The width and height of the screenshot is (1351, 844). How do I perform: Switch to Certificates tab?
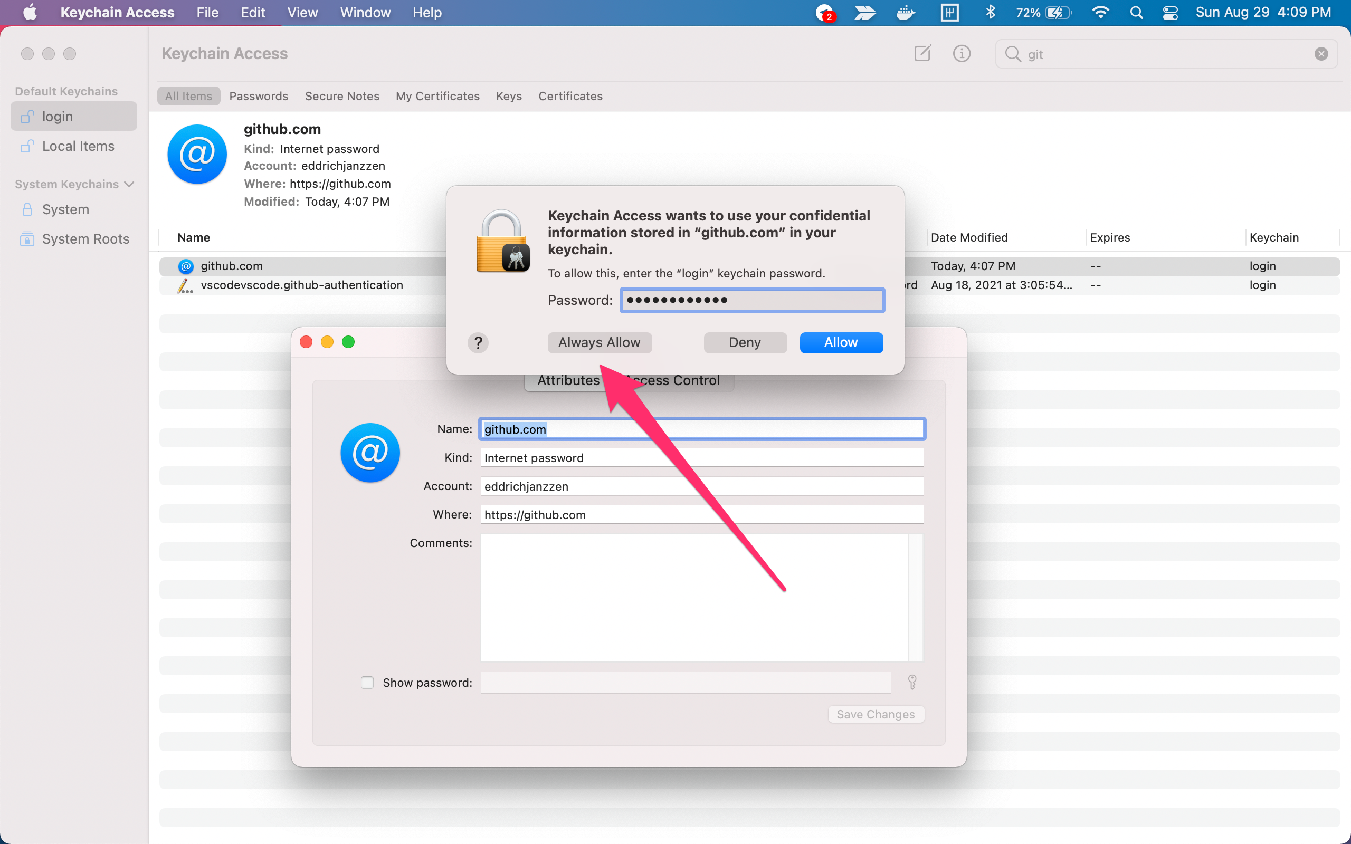[570, 96]
